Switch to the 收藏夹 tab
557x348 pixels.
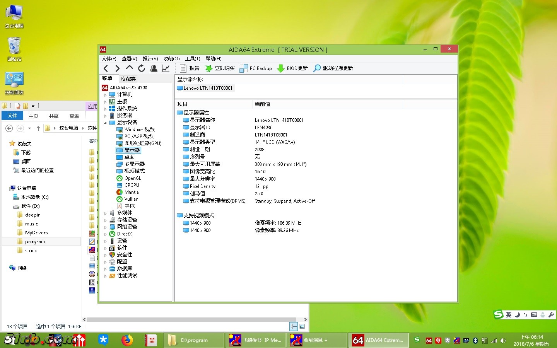pos(128,78)
